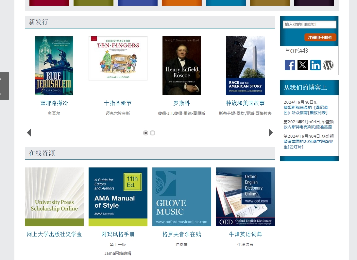Click the 迪恩根 text under Grove Music

pyautogui.click(x=181, y=244)
